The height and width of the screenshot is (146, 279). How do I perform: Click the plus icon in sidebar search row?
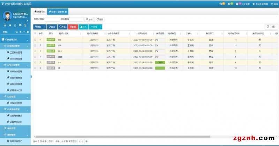point(20,32)
